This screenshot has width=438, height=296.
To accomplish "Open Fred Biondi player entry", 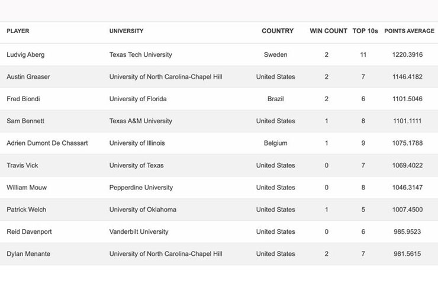I will (x=23, y=99).
